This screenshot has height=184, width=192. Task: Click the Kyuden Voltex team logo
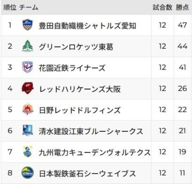coord(28,152)
